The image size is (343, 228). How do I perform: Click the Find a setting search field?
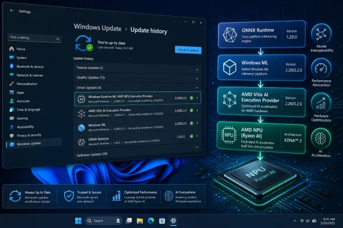[x=35, y=38]
